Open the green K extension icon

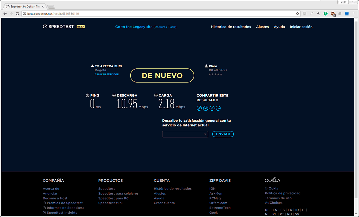coord(325,14)
